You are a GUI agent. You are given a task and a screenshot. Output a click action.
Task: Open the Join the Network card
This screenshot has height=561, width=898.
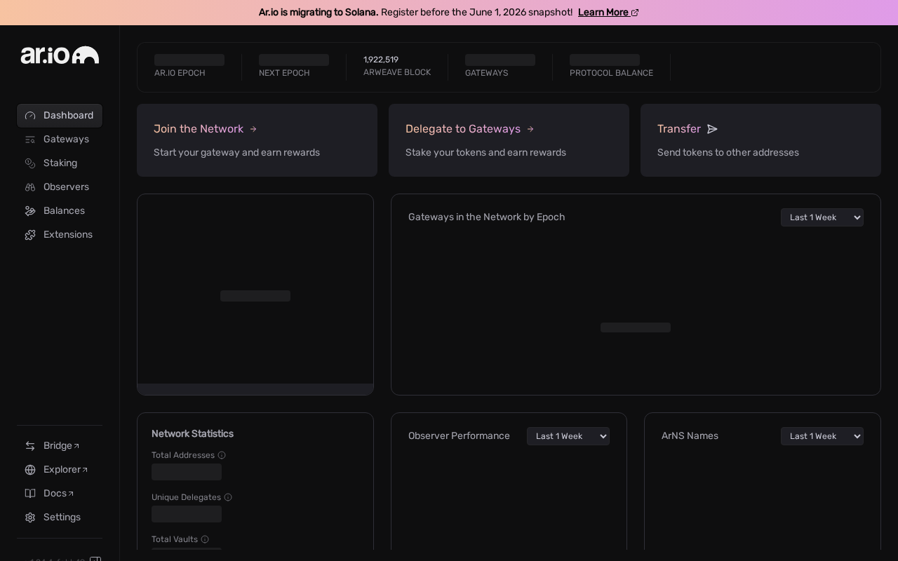(x=257, y=140)
